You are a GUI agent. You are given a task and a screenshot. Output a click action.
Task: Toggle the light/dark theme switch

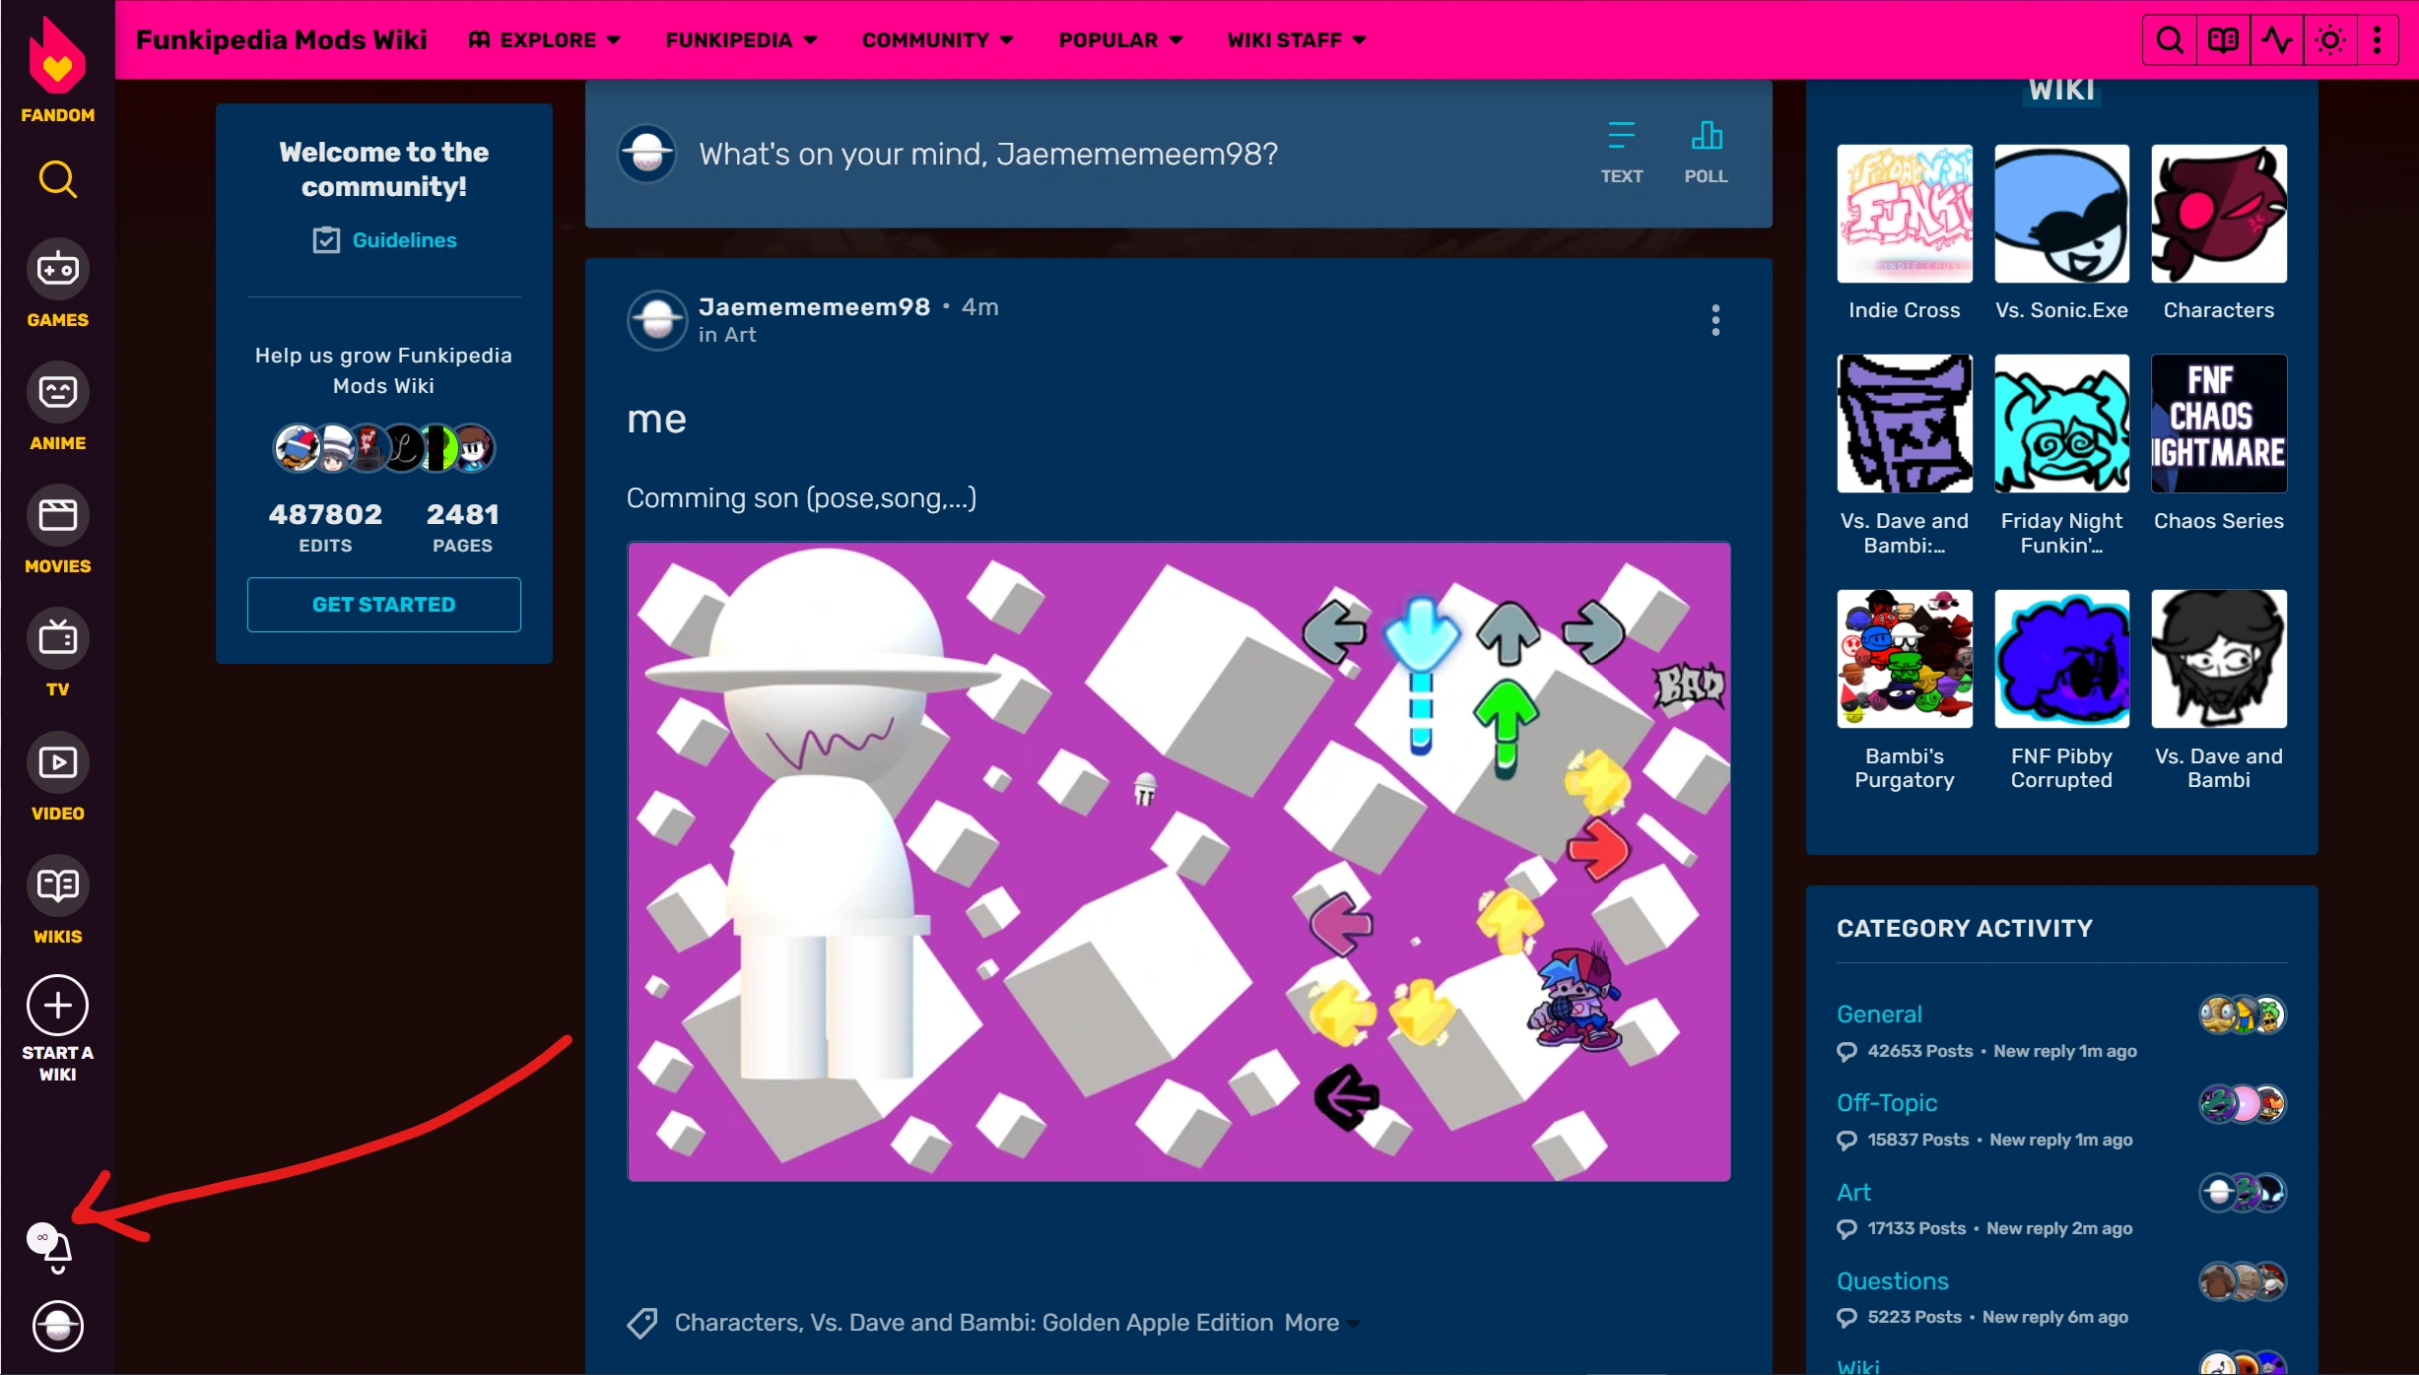pyautogui.click(x=2330, y=40)
